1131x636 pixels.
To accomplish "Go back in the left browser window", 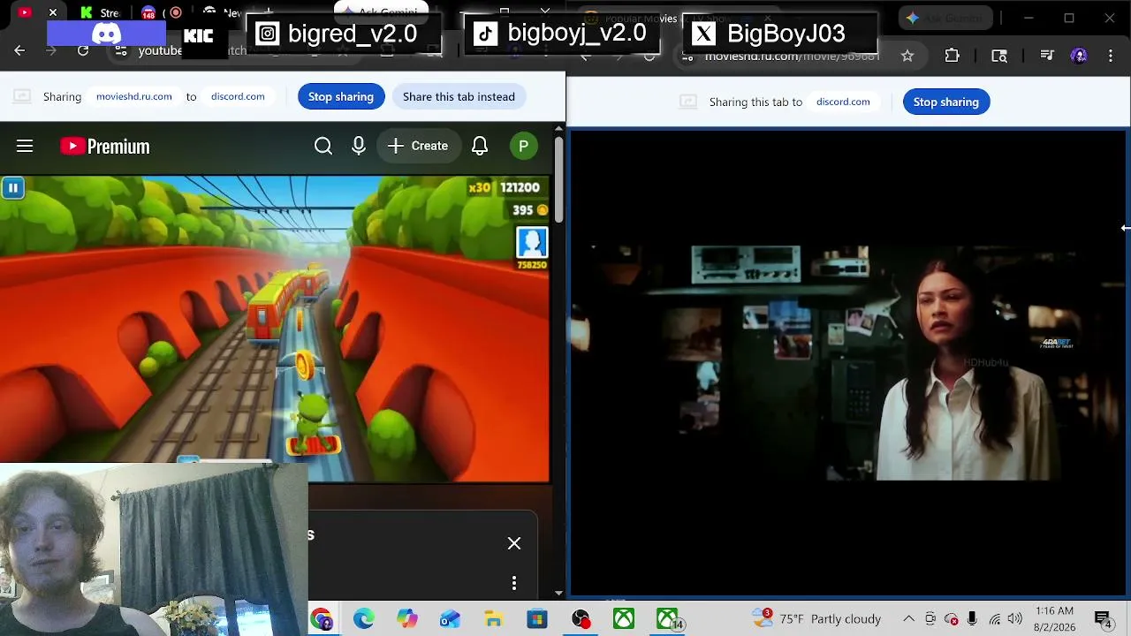I will coord(19,50).
